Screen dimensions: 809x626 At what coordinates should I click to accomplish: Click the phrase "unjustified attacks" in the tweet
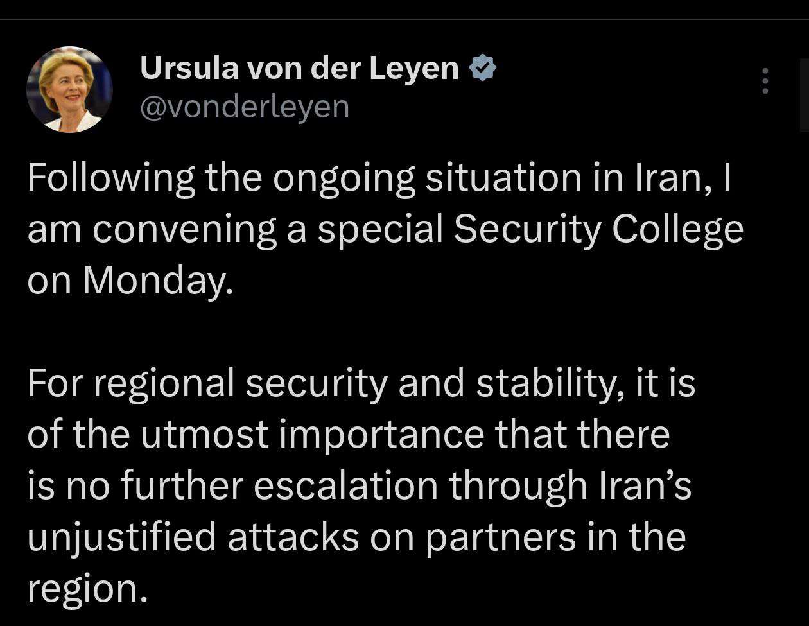coord(193,537)
